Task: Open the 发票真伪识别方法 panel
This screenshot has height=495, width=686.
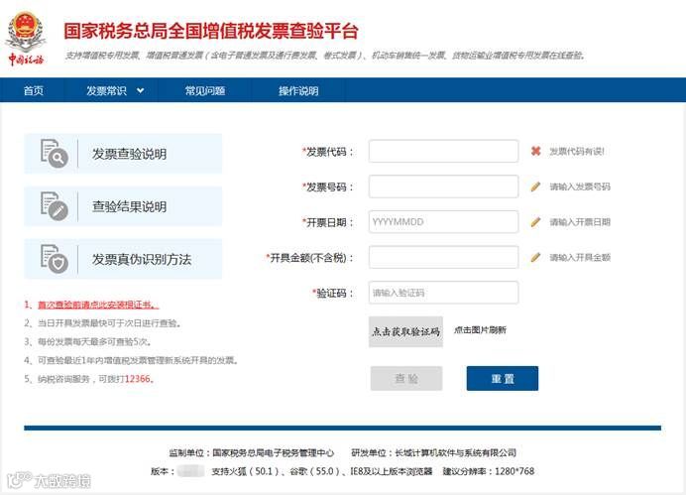Action: 123,259
